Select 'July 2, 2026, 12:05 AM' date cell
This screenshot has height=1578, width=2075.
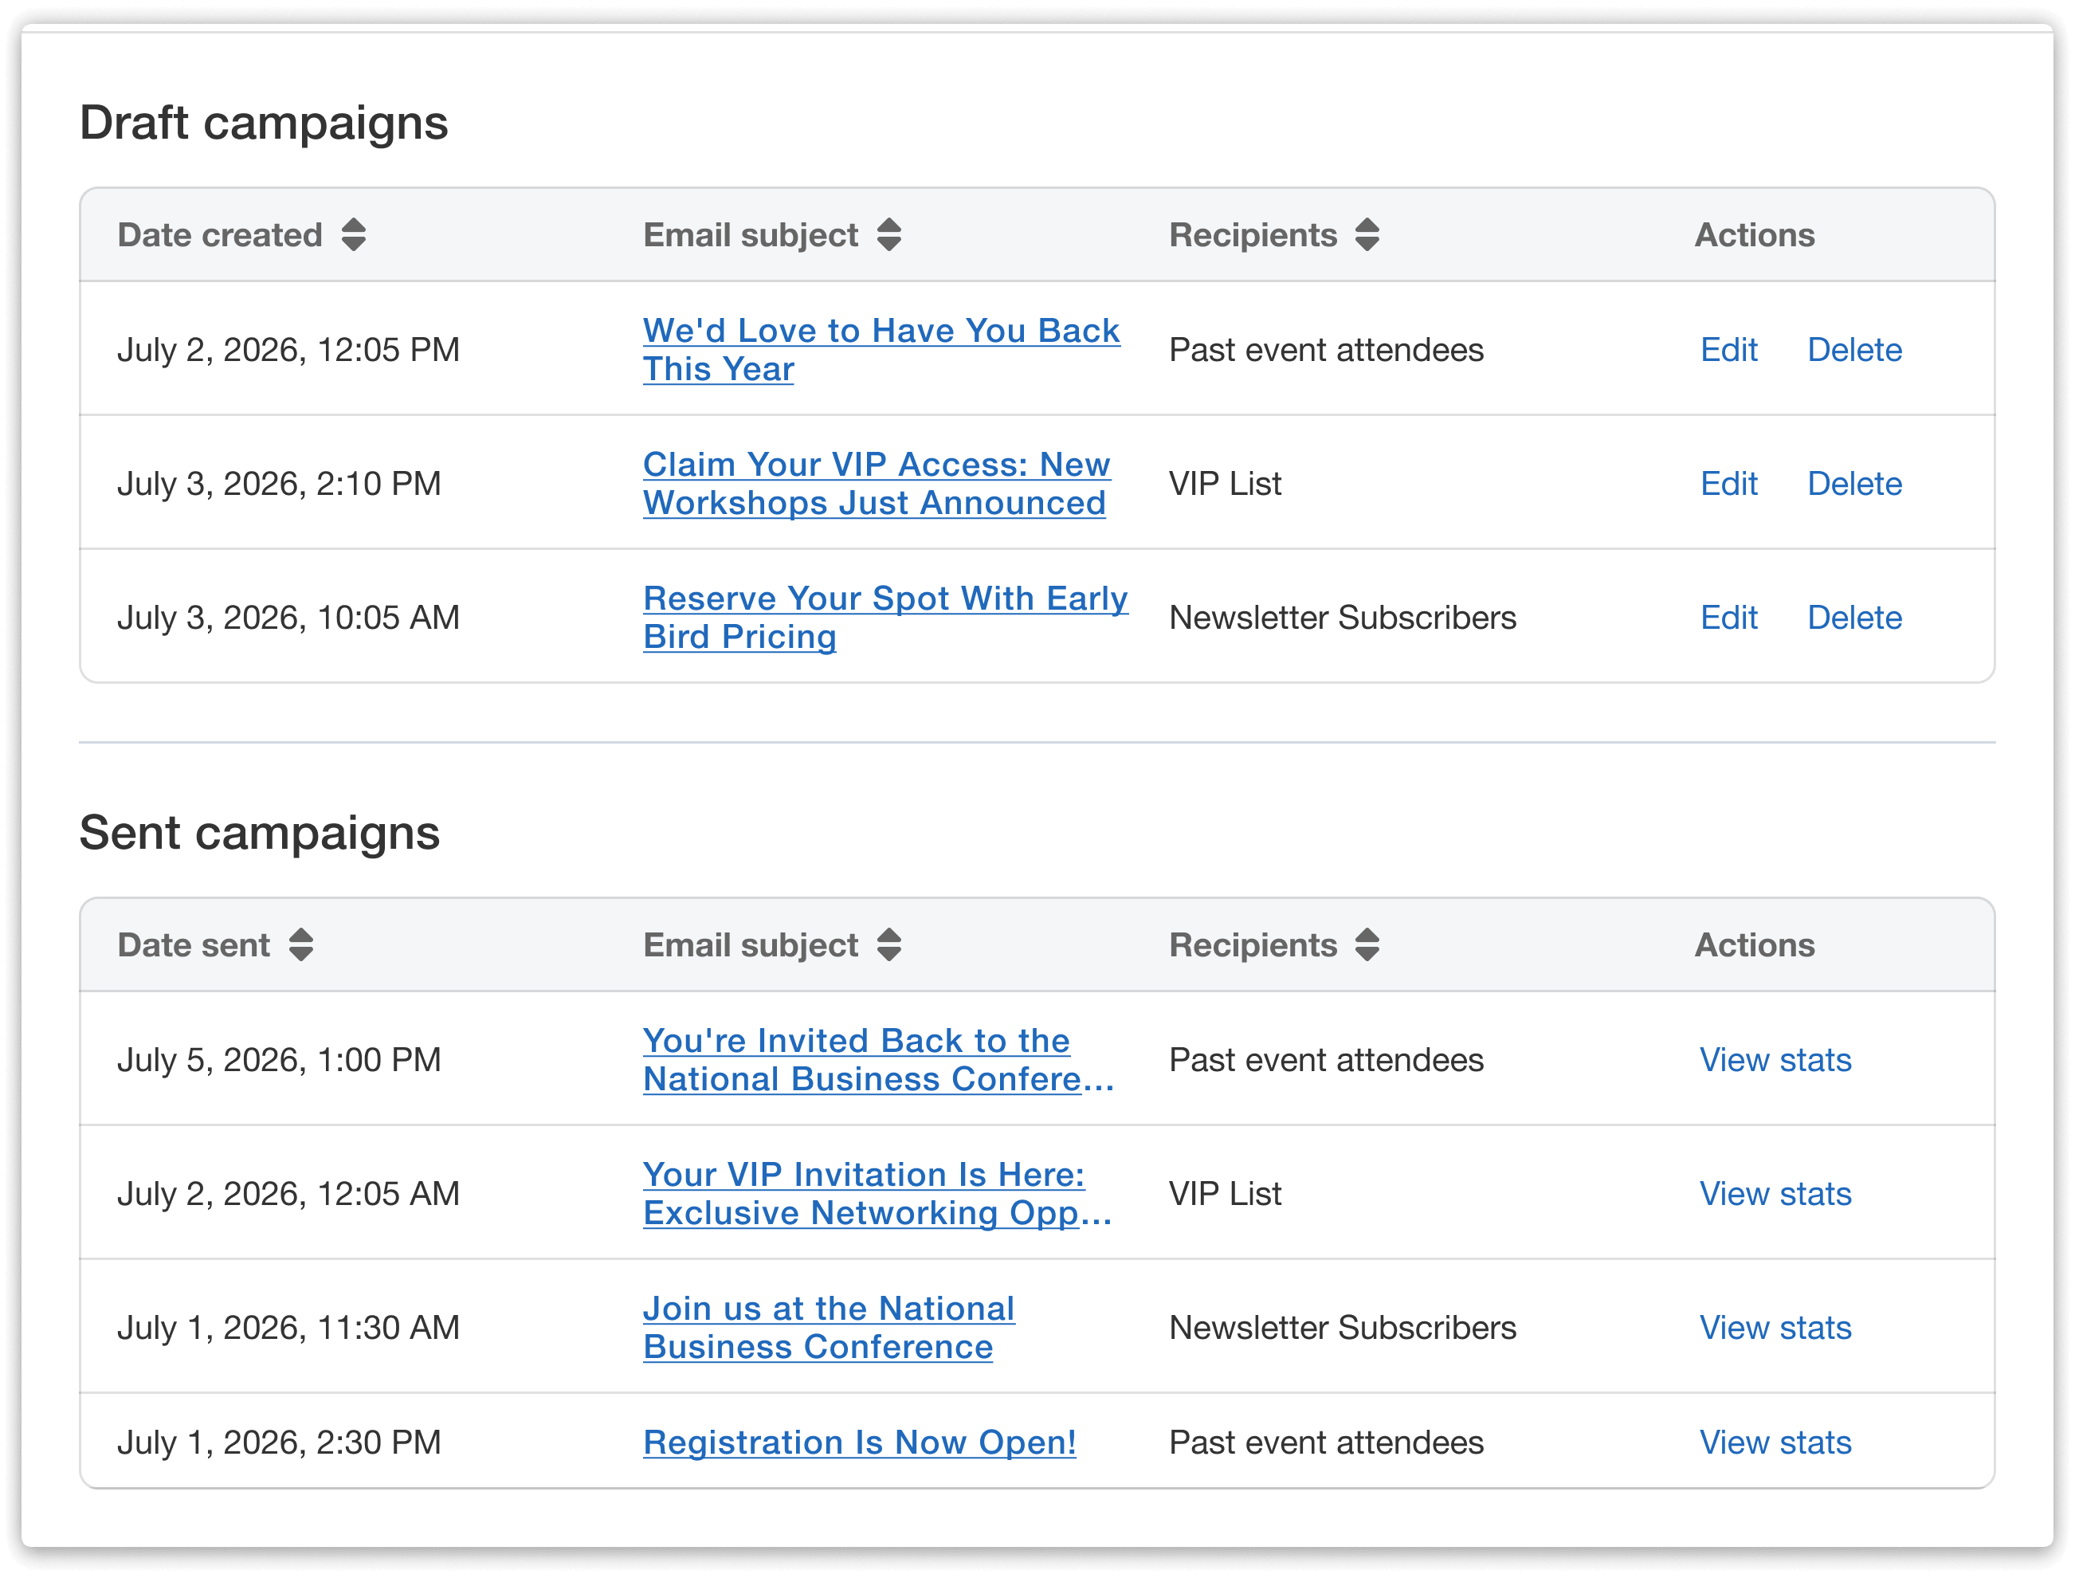(288, 1195)
